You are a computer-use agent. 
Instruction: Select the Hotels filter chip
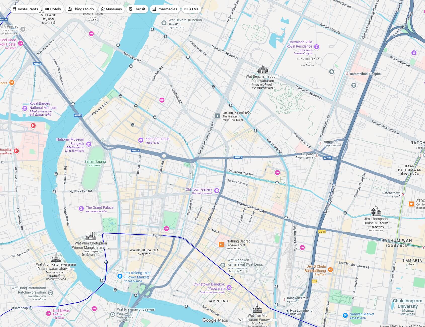coord(53,9)
